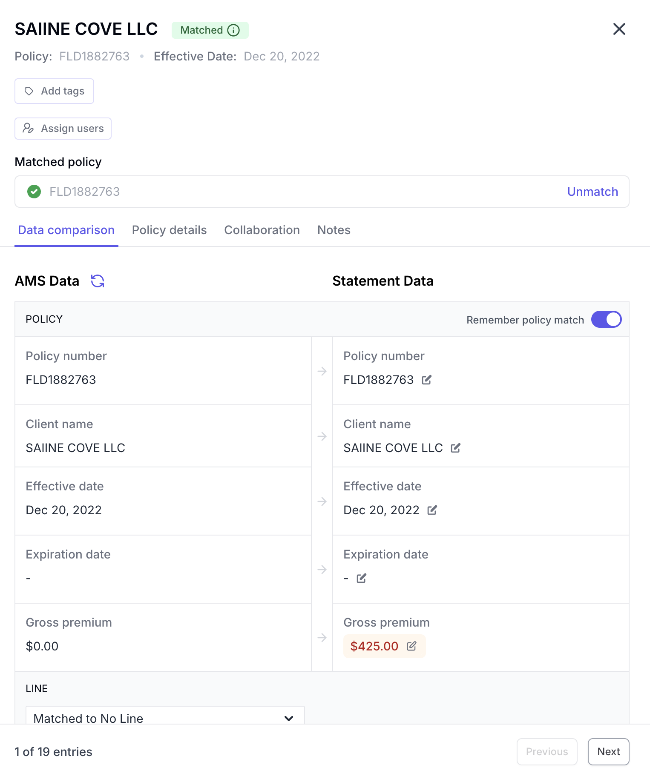Open the Policy details tab

(169, 230)
